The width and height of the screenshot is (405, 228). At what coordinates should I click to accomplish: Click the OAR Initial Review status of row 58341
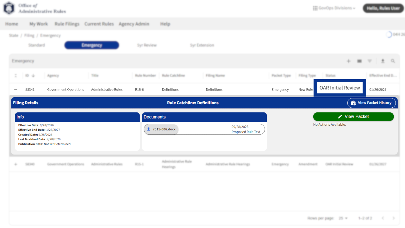[340, 88]
